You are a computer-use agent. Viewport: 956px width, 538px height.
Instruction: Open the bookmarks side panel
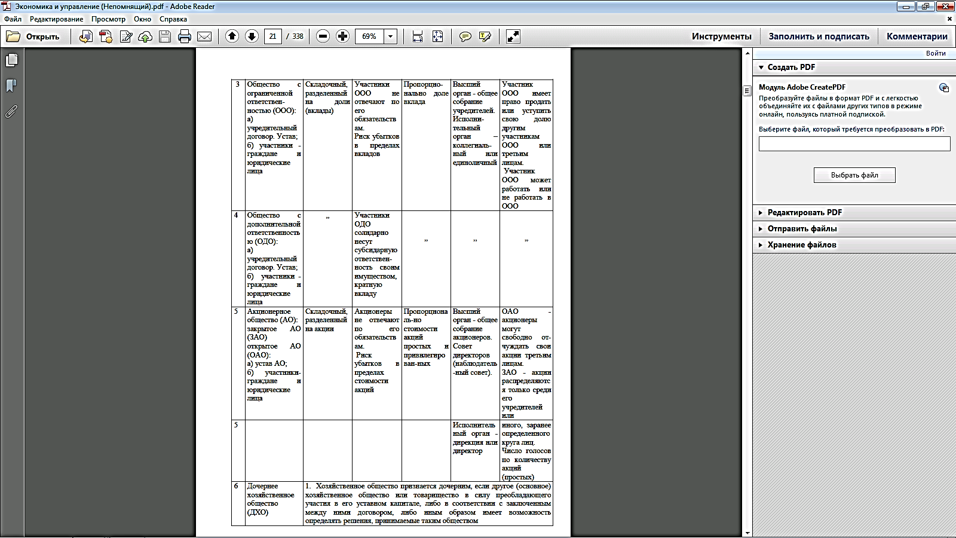coord(11,86)
